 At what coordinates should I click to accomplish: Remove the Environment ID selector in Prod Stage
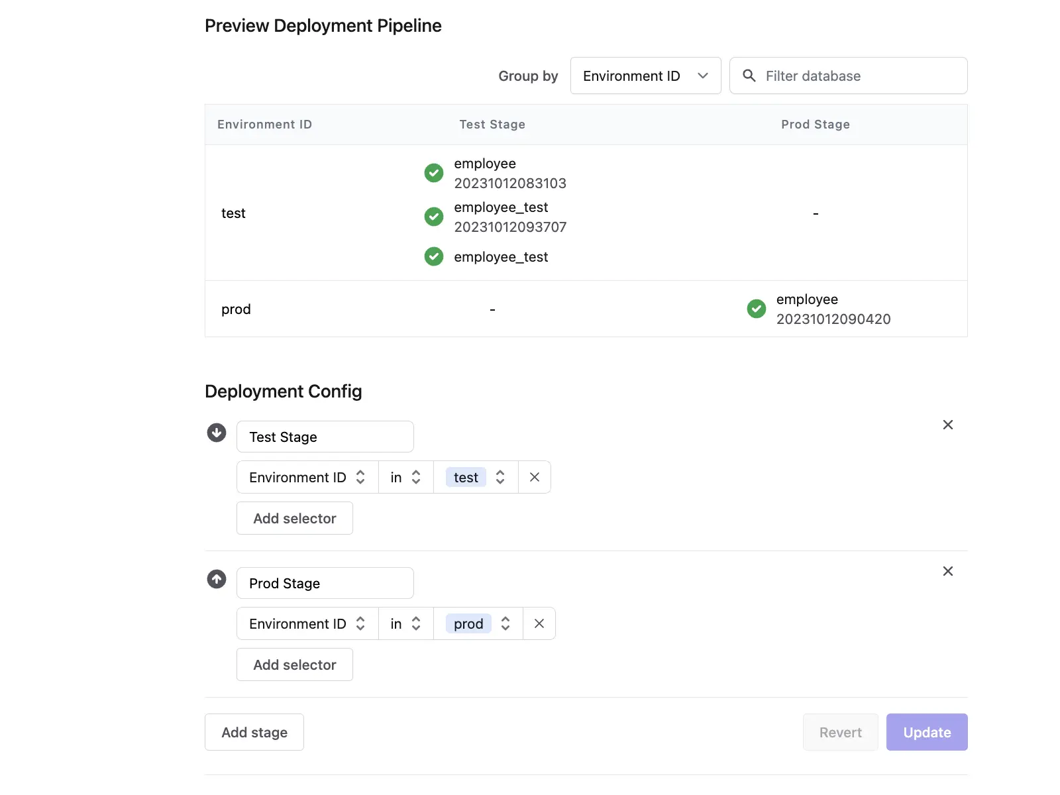click(x=539, y=623)
